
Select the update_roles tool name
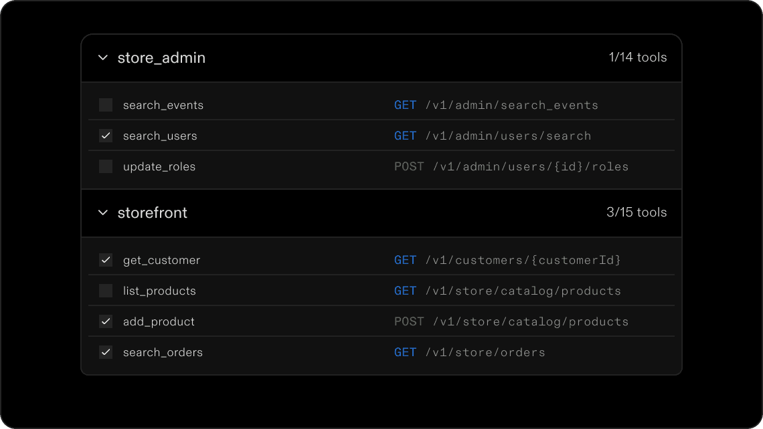[x=159, y=166]
